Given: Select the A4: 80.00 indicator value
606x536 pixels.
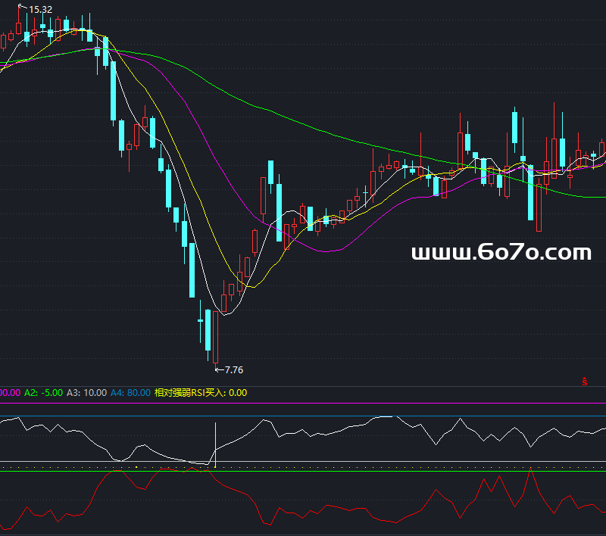Looking at the screenshot, I should [130, 393].
